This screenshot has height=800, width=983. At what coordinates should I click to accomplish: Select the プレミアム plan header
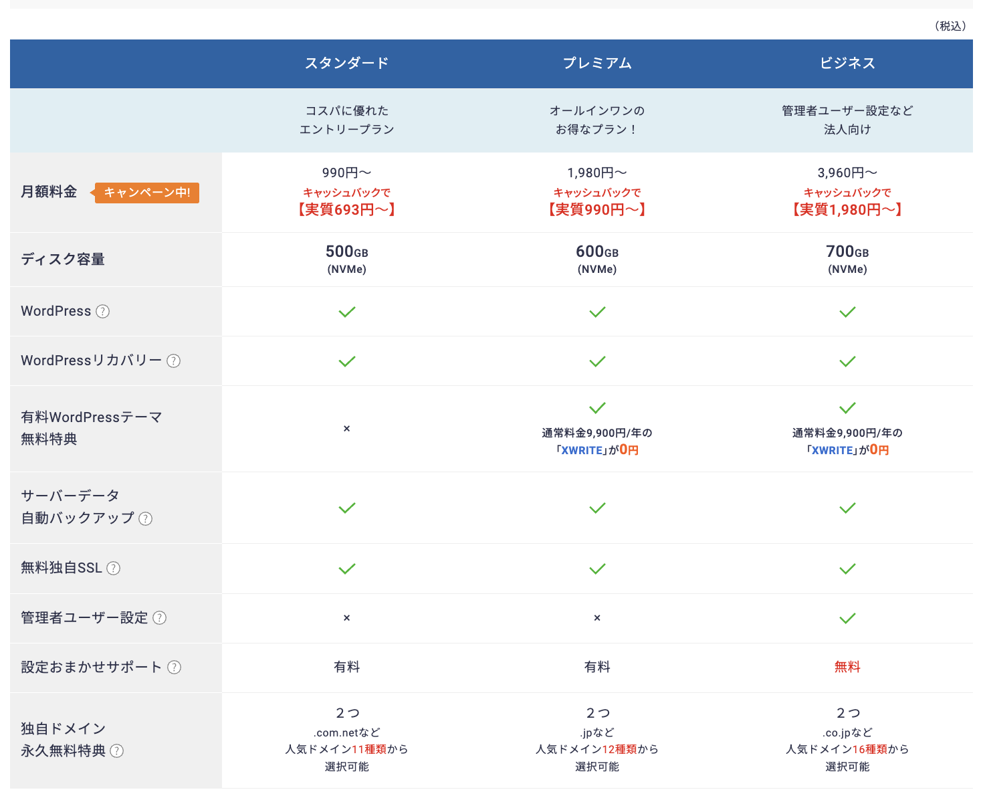coord(597,64)
